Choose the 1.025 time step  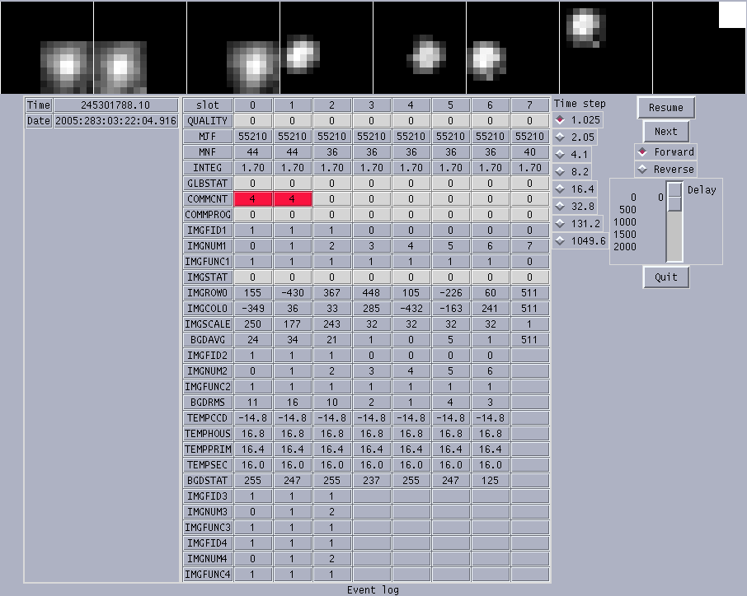578,120
